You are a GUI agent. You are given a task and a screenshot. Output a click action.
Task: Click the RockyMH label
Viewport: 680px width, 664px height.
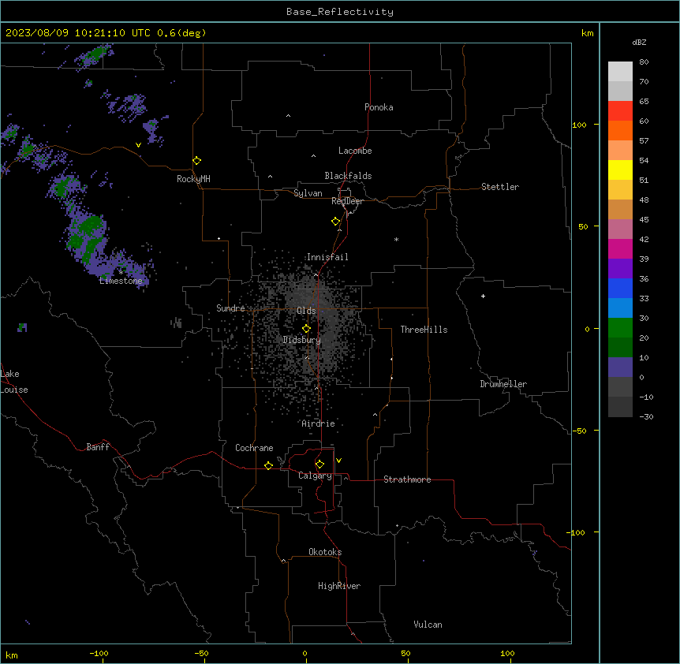coord(193,179)
